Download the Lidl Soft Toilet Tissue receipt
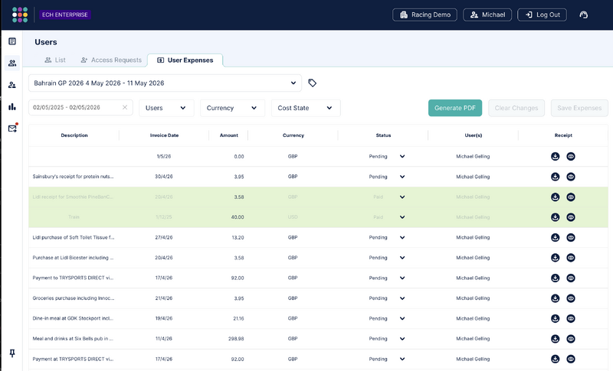The image size is (613, 371). tap(555, 238)
